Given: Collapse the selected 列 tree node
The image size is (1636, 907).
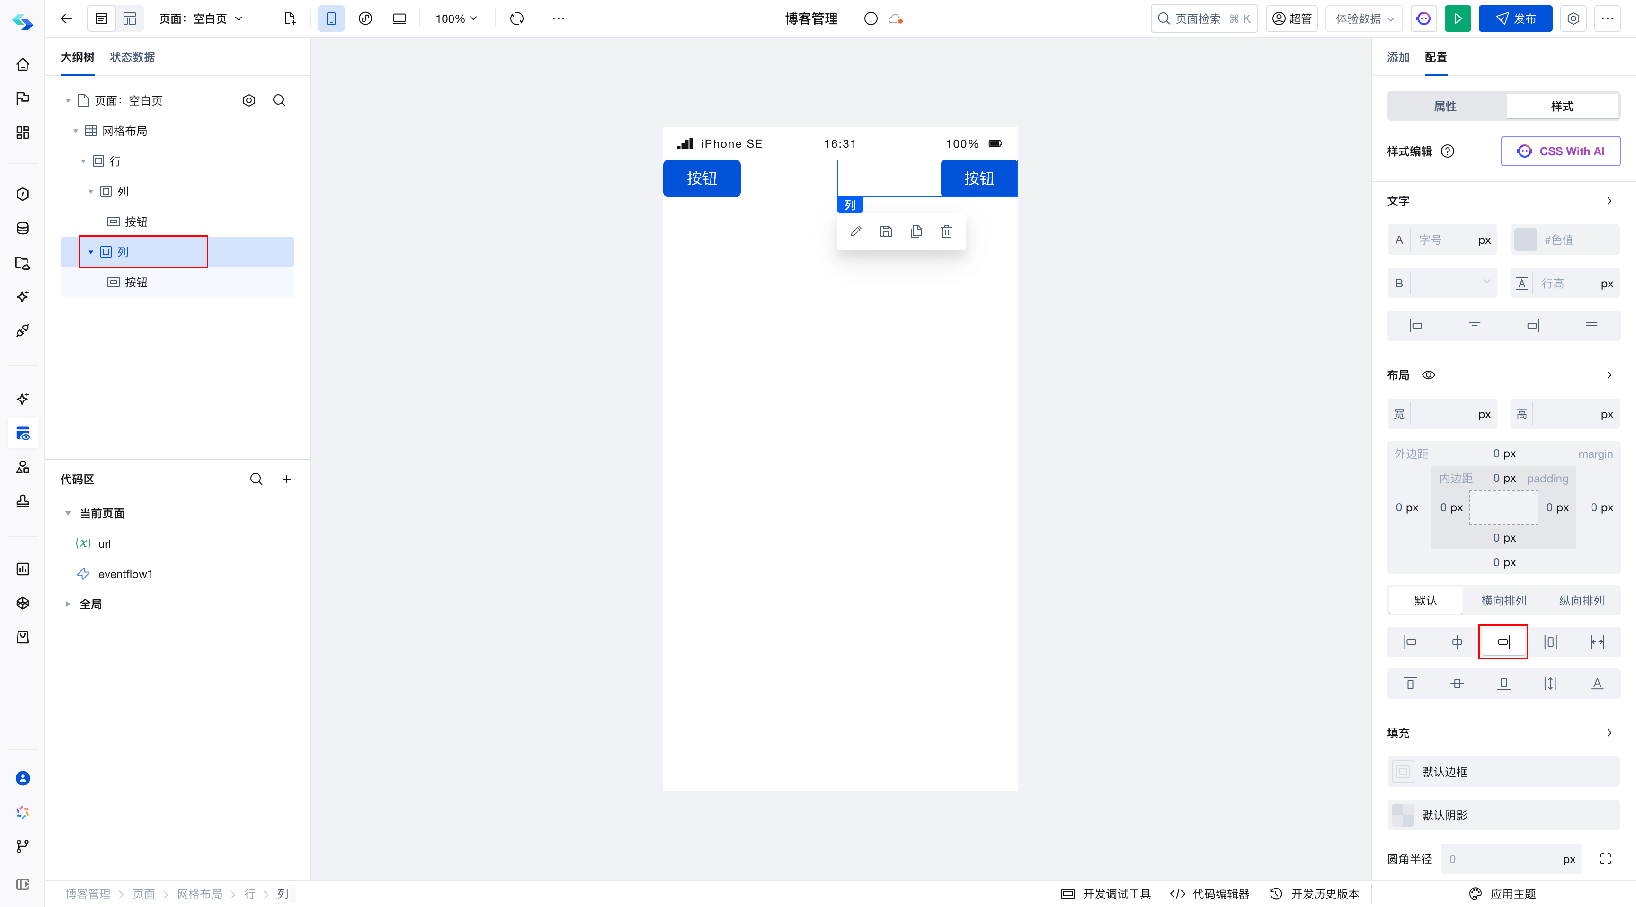Looking at the screenshot, I should click(x=91, y=252).
